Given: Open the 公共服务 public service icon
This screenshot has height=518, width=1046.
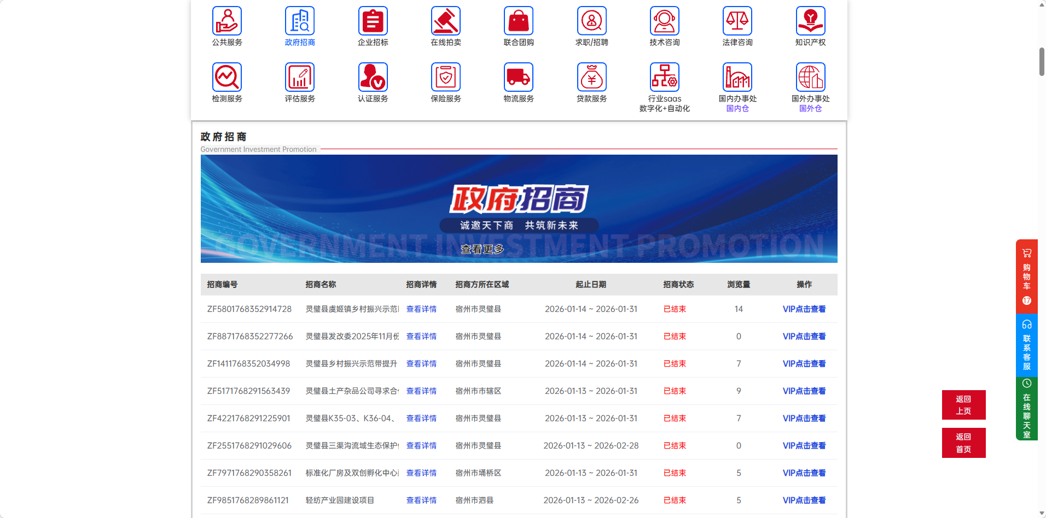Looking at the screenshot, I should pyautogui.click(x=226, y=21).
